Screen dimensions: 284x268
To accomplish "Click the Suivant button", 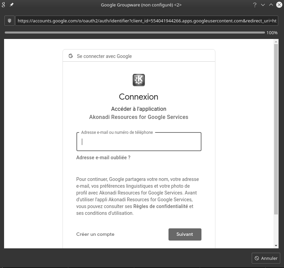I will [x=185, y=234].
